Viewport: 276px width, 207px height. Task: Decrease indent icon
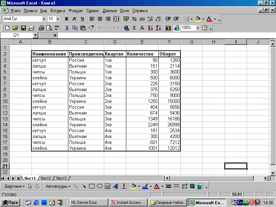[x=168, y=19]
